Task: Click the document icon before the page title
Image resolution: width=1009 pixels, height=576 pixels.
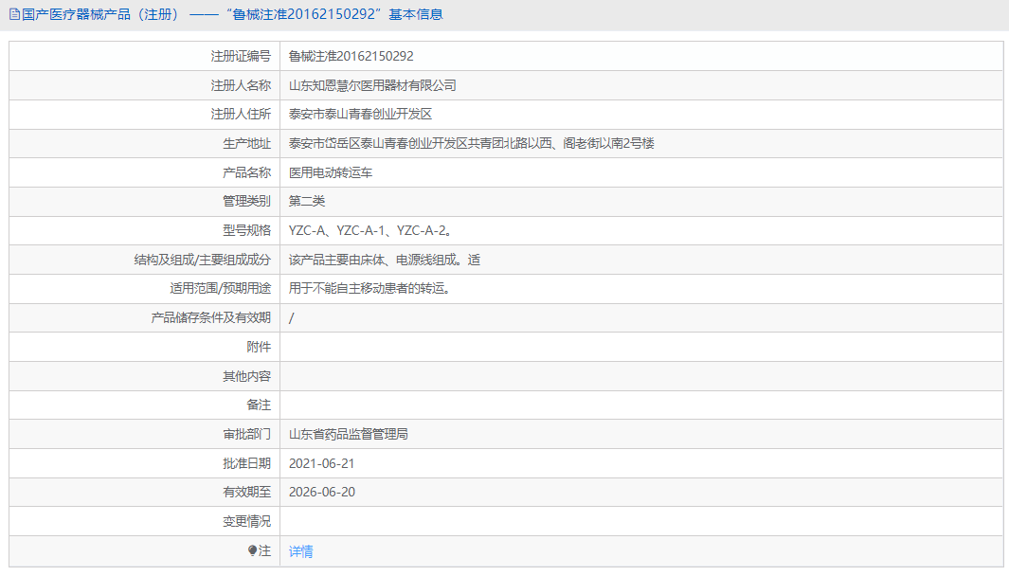Action: point(14,14)
